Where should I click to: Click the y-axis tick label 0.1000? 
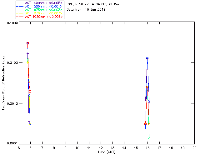(x=12, y=23)
